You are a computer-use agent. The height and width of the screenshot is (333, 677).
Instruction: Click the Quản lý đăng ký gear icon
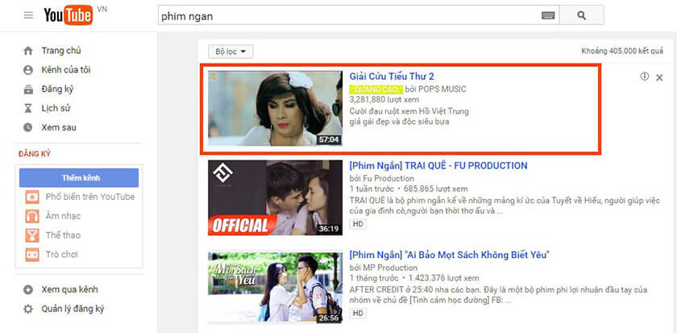click(28, 309)
